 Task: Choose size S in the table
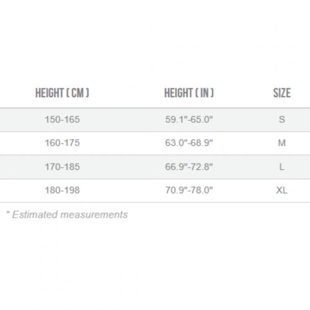click(x=282, y=120)
